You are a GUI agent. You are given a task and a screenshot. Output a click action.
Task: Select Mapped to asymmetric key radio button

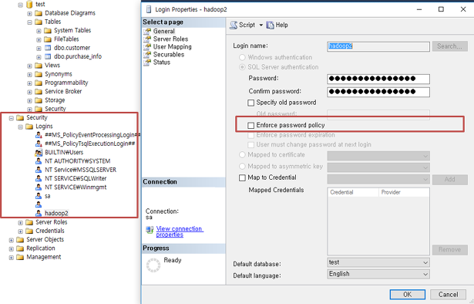(x=242, y=167)
